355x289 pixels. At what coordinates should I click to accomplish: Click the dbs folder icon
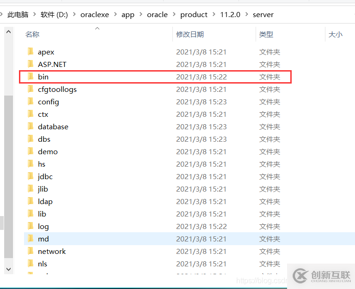(x=31, y=139)
